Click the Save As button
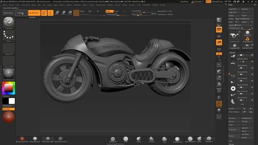258x145 pixels. coord(247,9)
